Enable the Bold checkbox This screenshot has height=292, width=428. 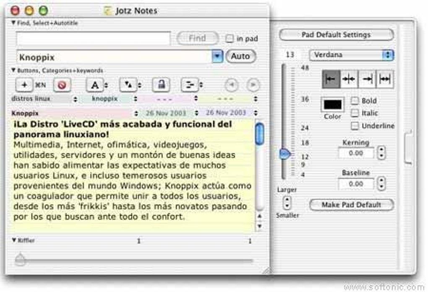(x=355, y=101)
